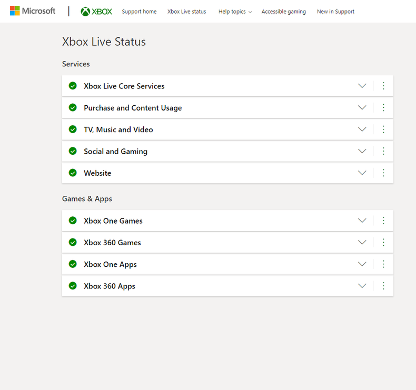Image resolution: width=416 pixels, height=390 pixels.
Task: Expand the Xbox Live Core Services row
Action: tap(362, 86)
